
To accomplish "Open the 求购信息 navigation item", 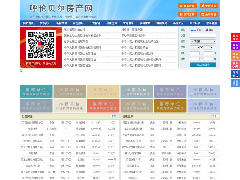I will click(128, 23).
